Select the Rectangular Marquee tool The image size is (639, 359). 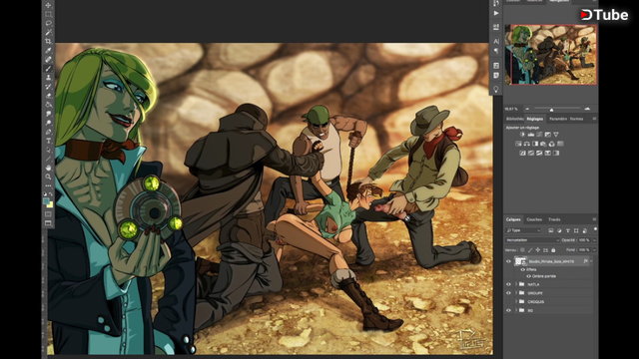(49, 14)
